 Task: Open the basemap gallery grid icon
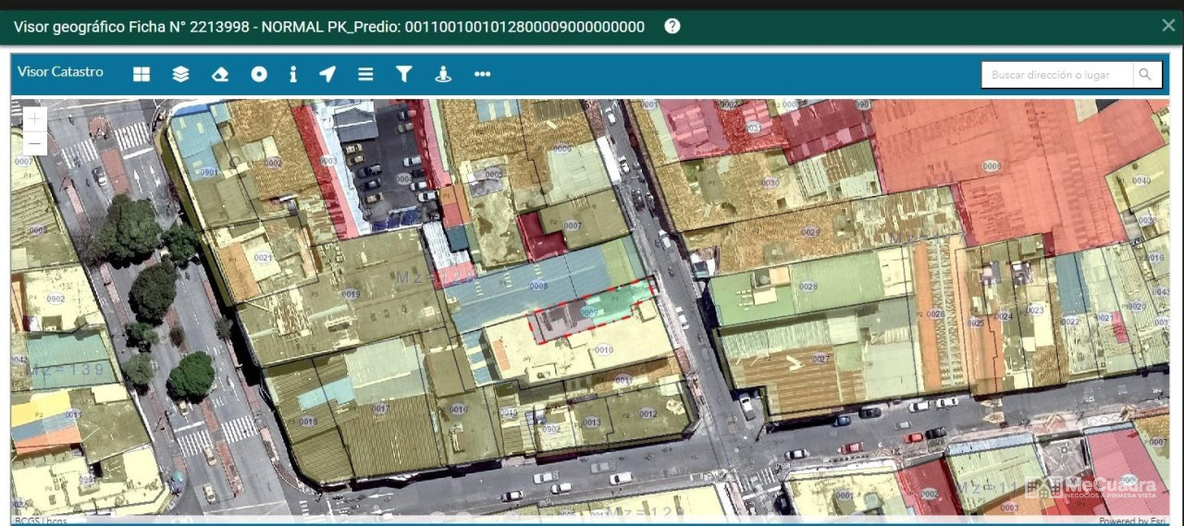[142, 74]
